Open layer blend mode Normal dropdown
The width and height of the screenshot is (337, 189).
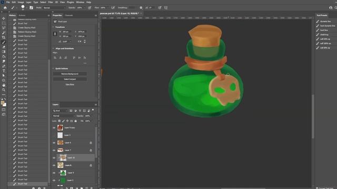click(64, 116)
